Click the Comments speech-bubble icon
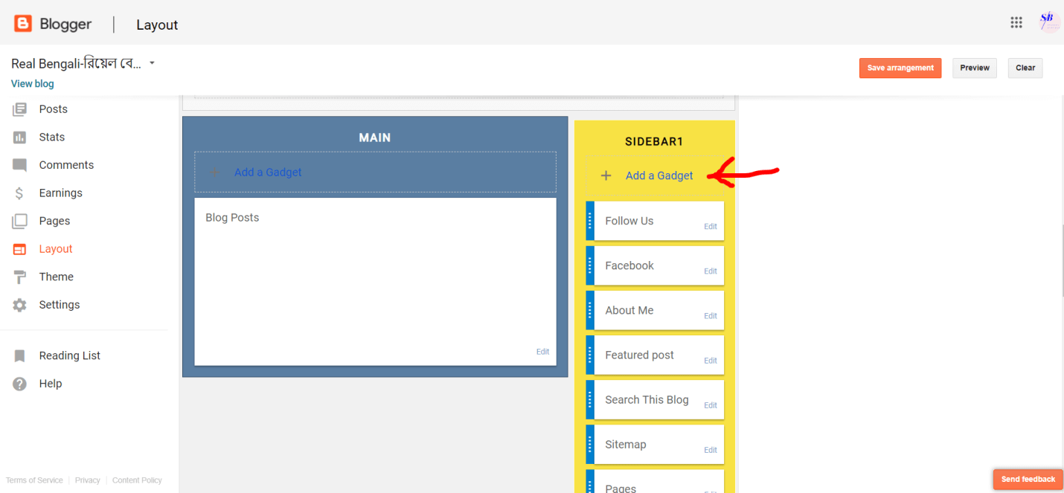The height and width of the screenshot is (493, 1064). 20,165
